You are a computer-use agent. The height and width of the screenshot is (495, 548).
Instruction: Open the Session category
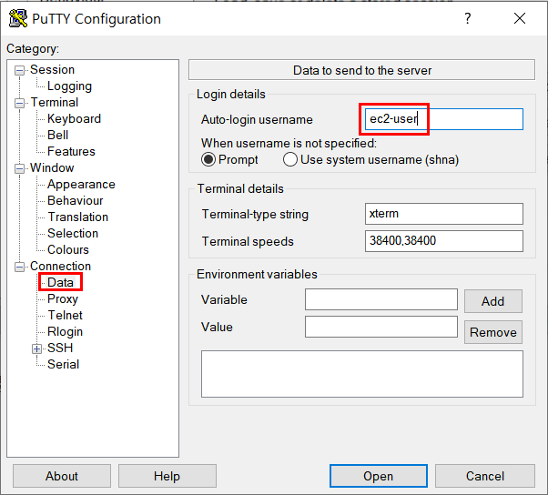[53, 69]
